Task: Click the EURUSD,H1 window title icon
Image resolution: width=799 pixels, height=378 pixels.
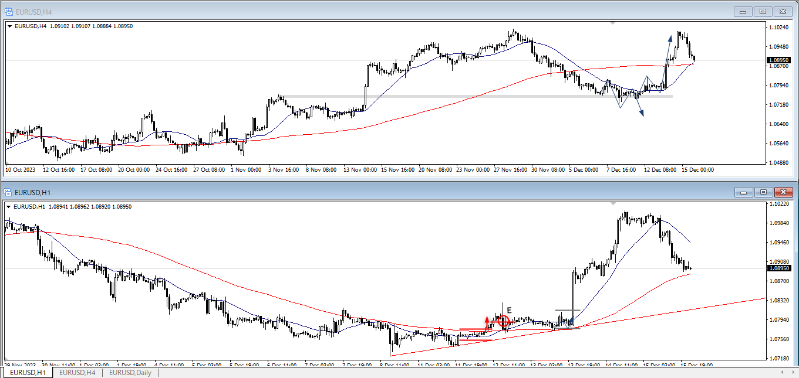Action: 9,192
